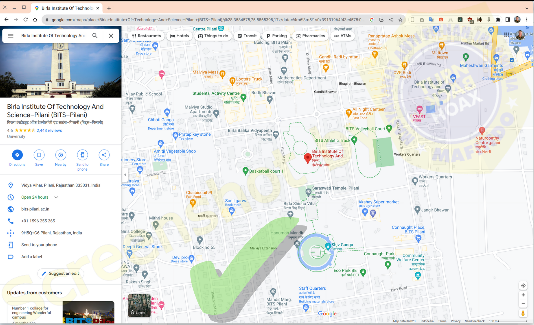
Task: Click the Send to phone icon
Action: (82, 155)
